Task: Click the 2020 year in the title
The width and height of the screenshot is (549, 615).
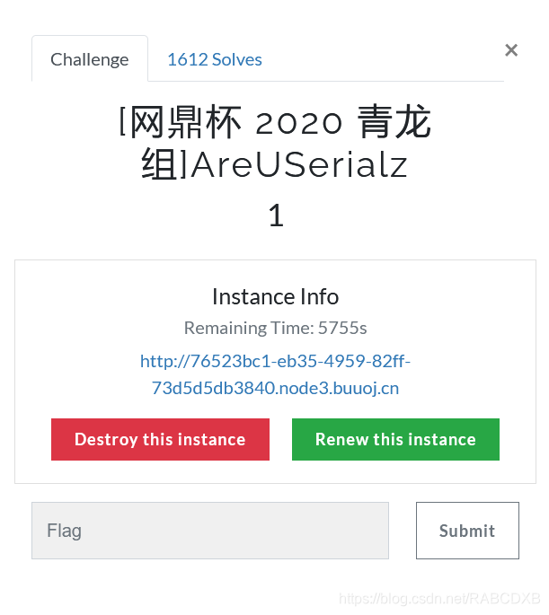Action: 299,123
